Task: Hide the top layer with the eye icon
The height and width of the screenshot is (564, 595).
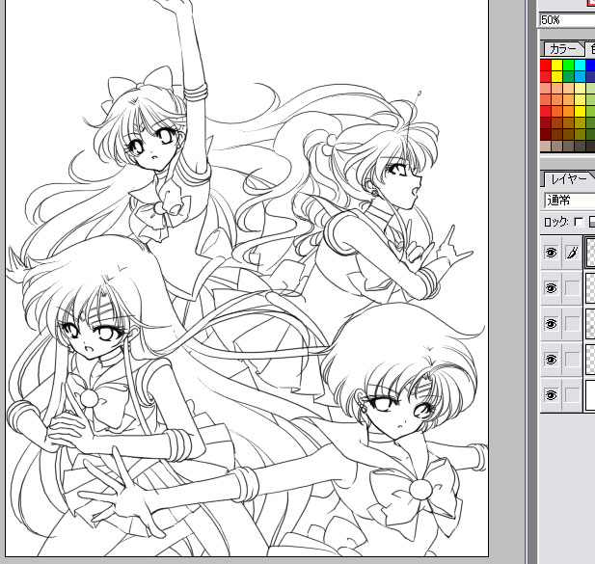Action: pos(551,253)
